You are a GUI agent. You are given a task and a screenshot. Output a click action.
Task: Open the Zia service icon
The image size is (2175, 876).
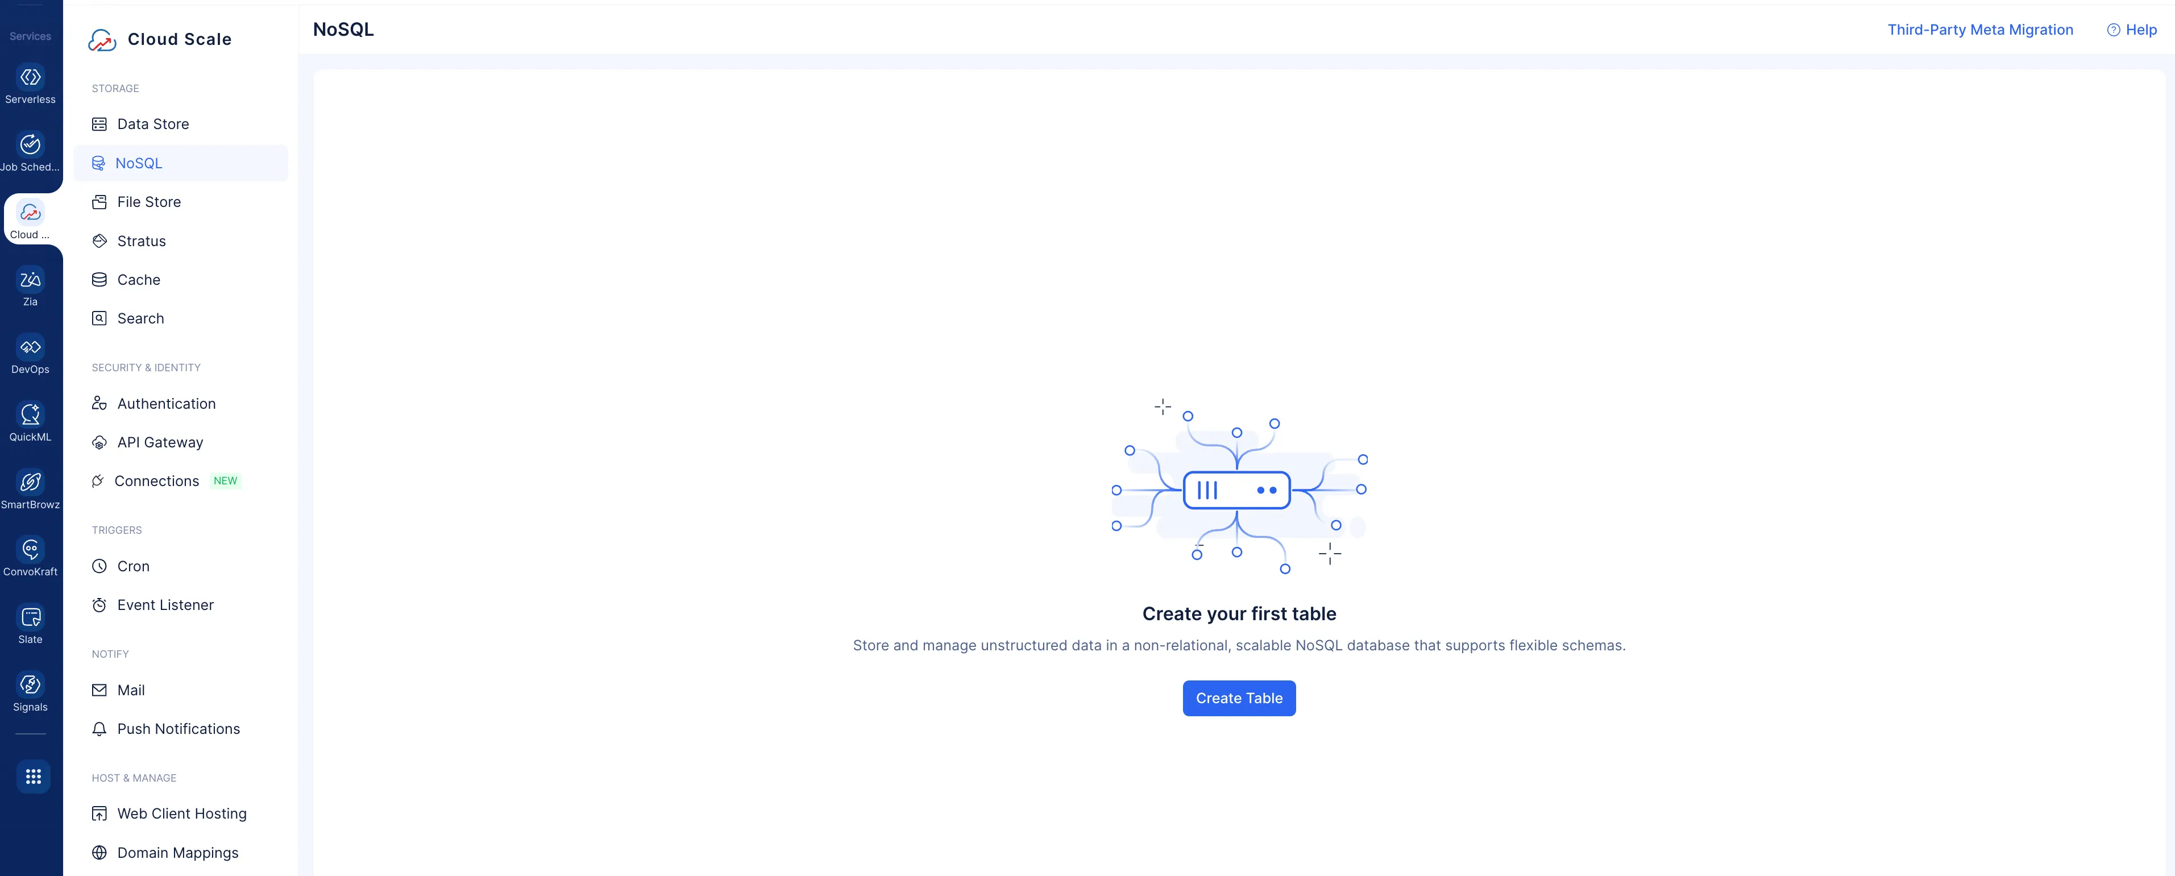30,280
